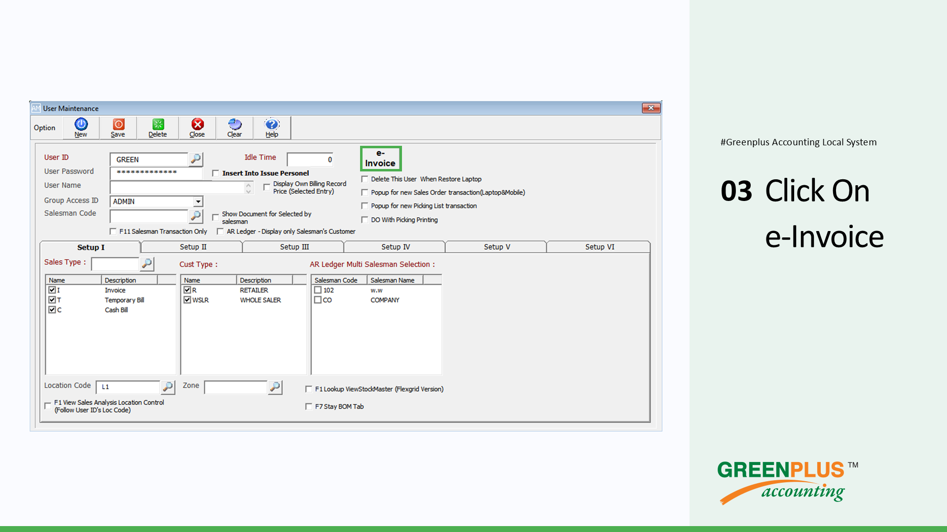
Task: Click the User Name text field
Action: [177, 188]
